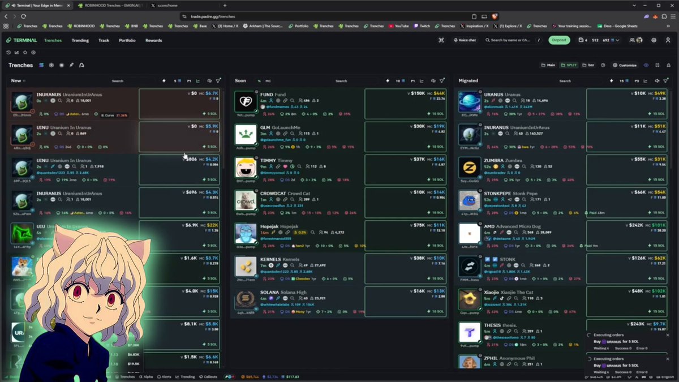Viewport: 679px width, 382px height.
Task: Open Callouts in the bottom status bar
Action: click(x=208, y=376)
